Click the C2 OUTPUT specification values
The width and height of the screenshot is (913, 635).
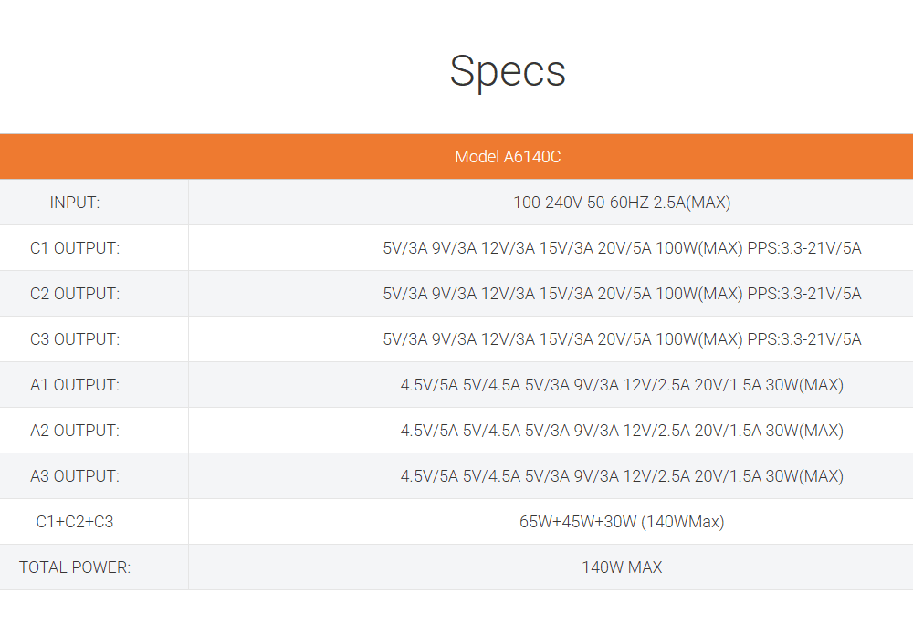(622, 294)
